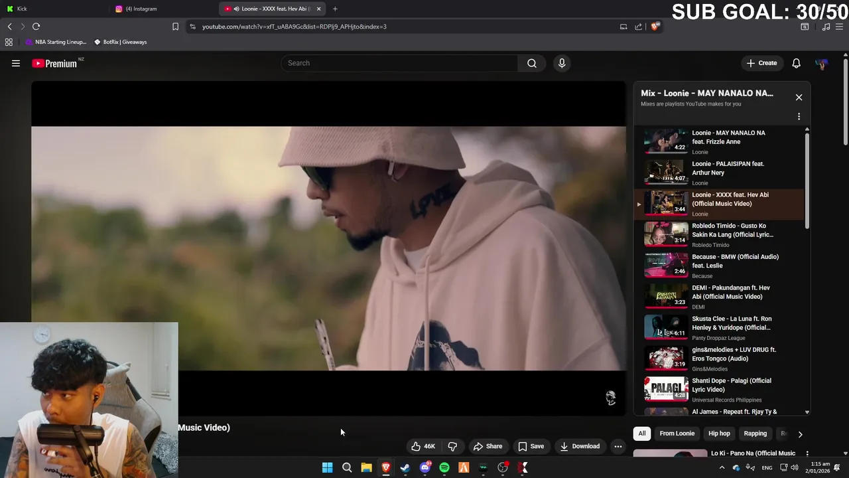Screen dimensions: 849x478
Task: Show next filter chips arrow
Action: 800,434
